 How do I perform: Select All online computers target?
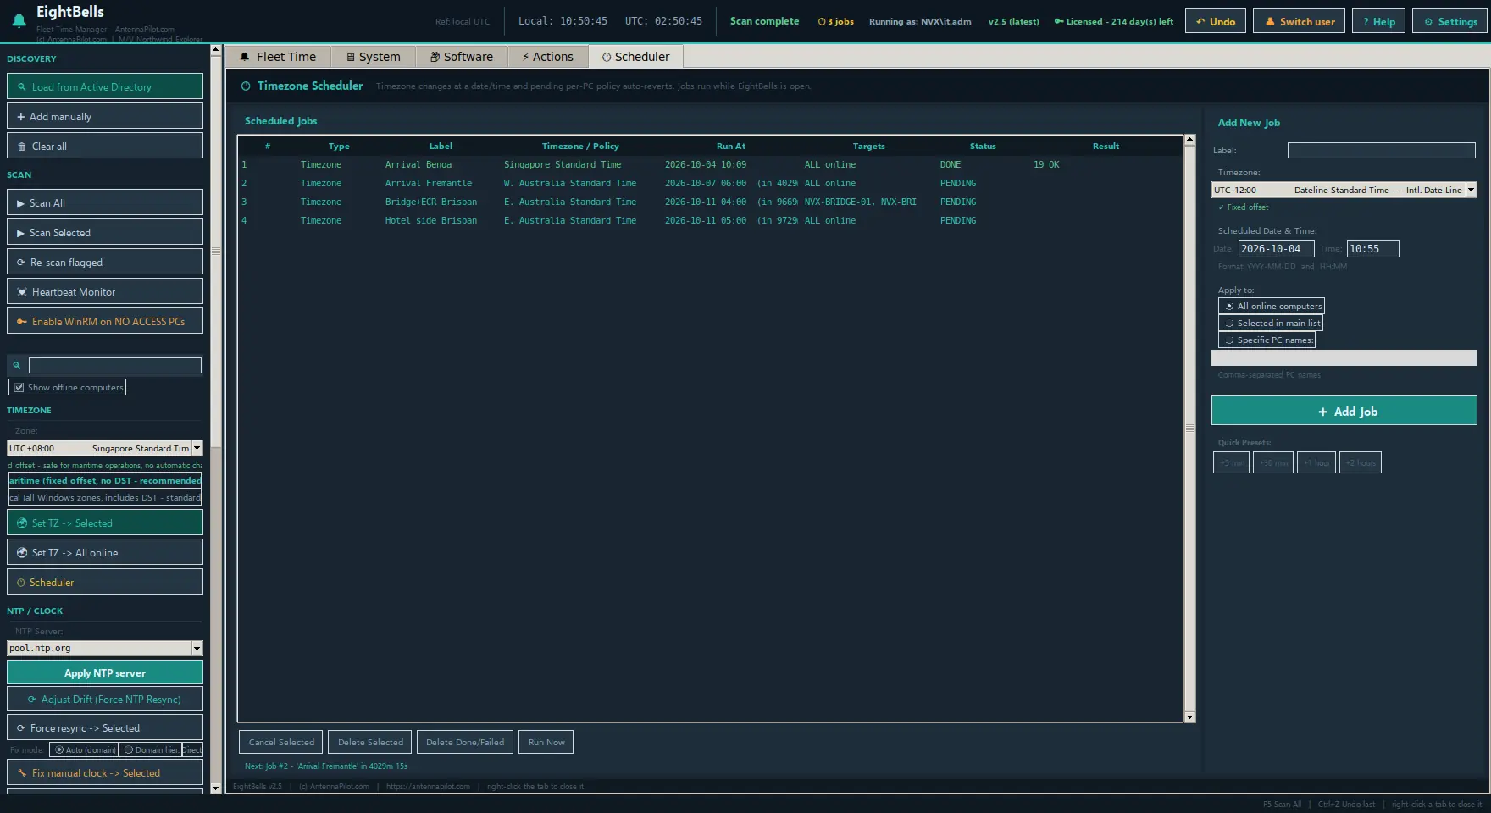tap(1272, 306)
